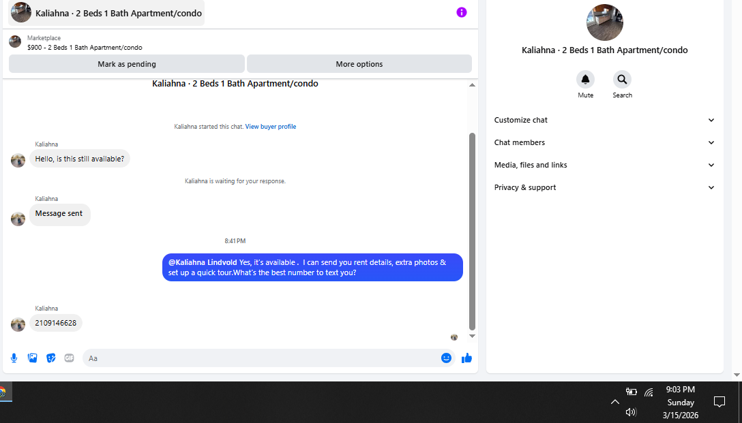Send a thumbs up like

[x=466, y=358]
